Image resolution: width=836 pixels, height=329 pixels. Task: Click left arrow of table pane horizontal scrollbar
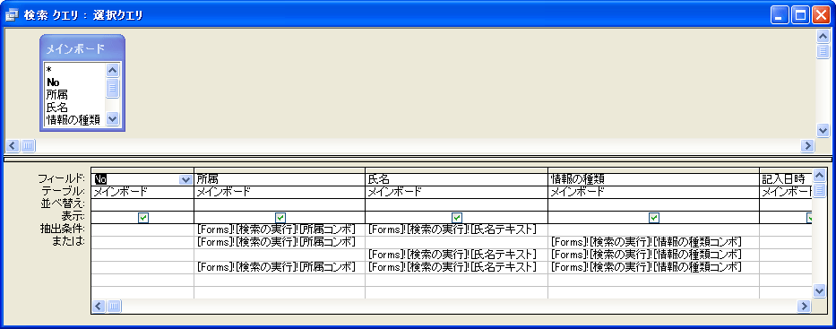[13, 145]
